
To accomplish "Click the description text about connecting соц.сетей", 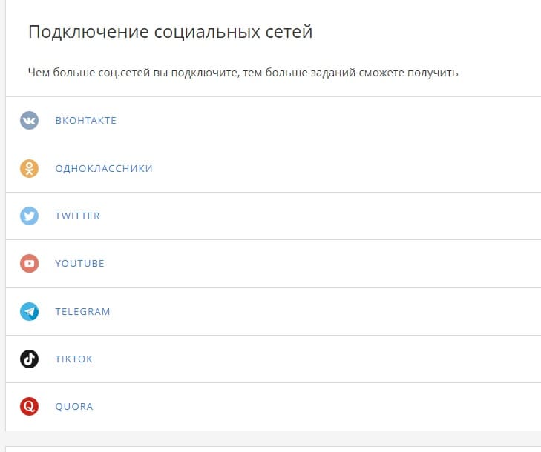I will coord(243,73).
